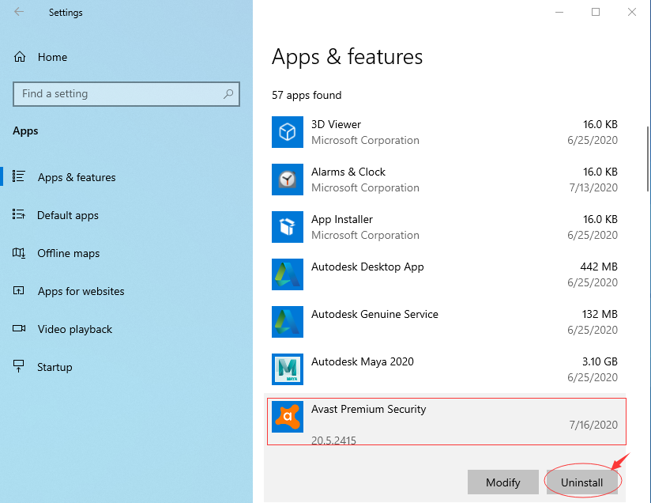The height and width of the screenshot is (503, 651).
Task: Click the 7/16/2020 install date
Action: [593, 425]
